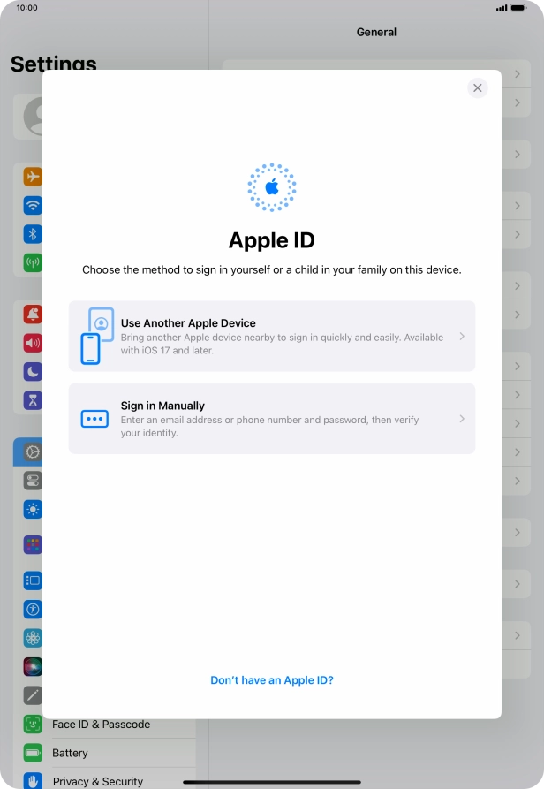Click the password dots icon beside Sign in Manually

tap(94, 419)
